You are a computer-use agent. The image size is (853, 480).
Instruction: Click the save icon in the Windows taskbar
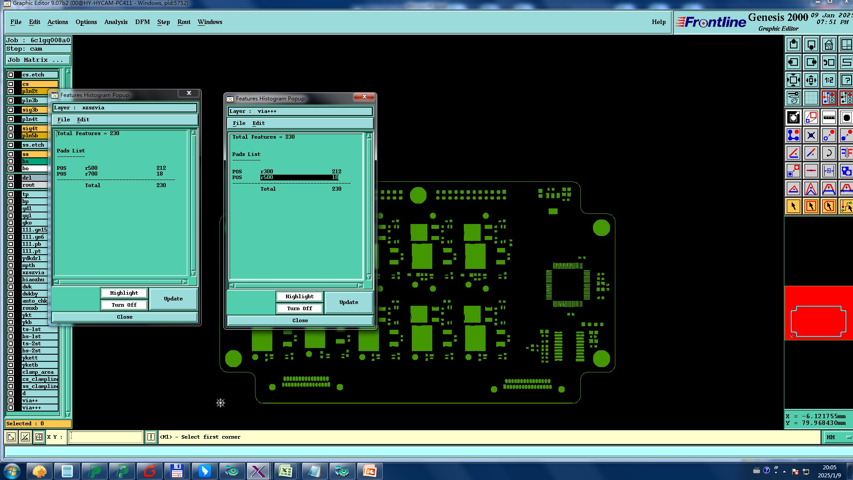click(x=177, y=471)
